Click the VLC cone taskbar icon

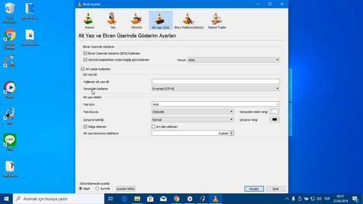tap(216, 199)
